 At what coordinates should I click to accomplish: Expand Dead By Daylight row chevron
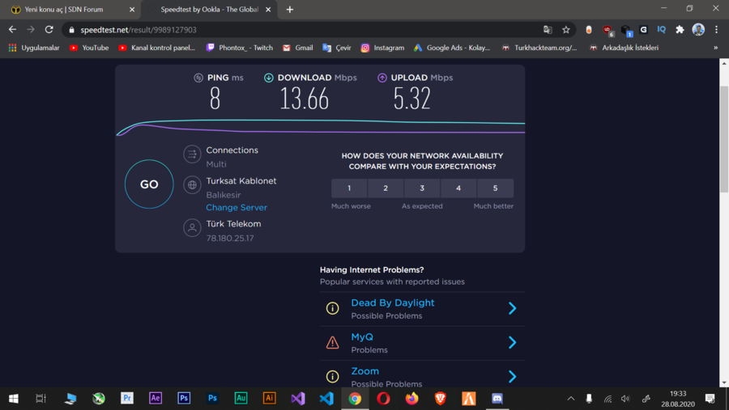tap(513, 308)
